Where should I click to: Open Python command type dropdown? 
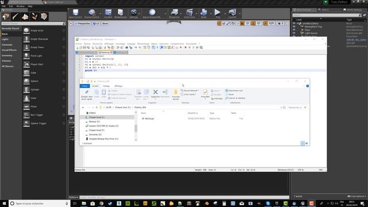pos(74,197)
